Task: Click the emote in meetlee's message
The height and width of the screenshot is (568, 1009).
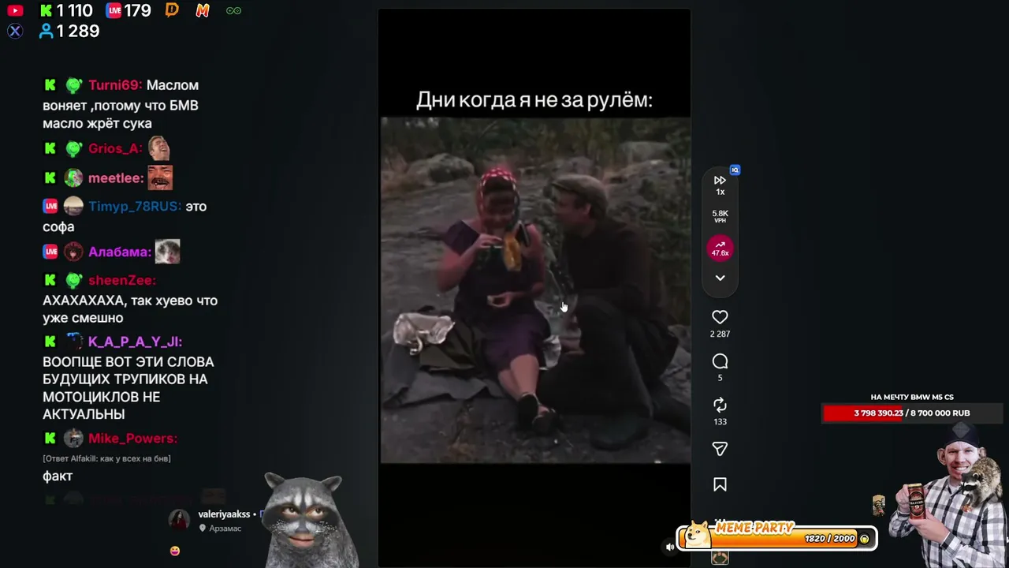Action: (x=160, y=177)
